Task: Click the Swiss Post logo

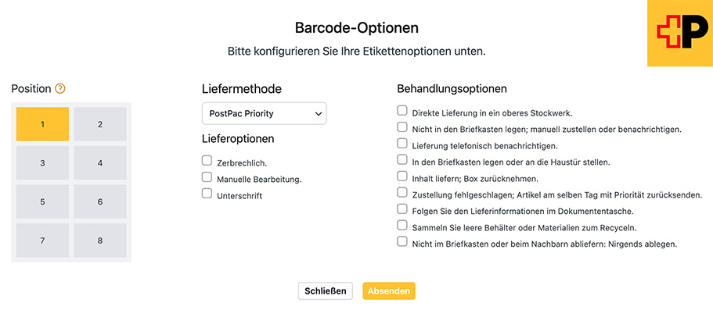Action: tap(680, 33)
